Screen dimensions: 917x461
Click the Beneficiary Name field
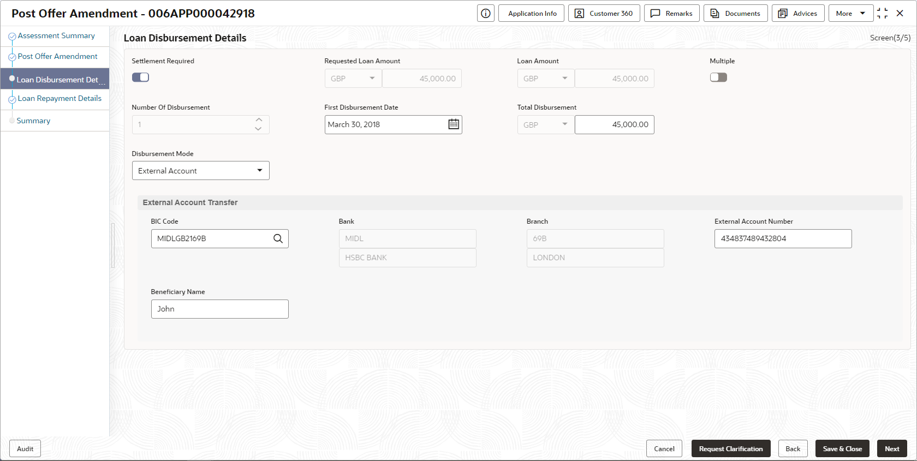coord(220,309)
